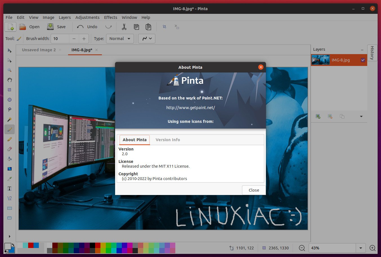Open the Edit menu
Viewport: 381px width, 257px height.
(x=21, y=17)
